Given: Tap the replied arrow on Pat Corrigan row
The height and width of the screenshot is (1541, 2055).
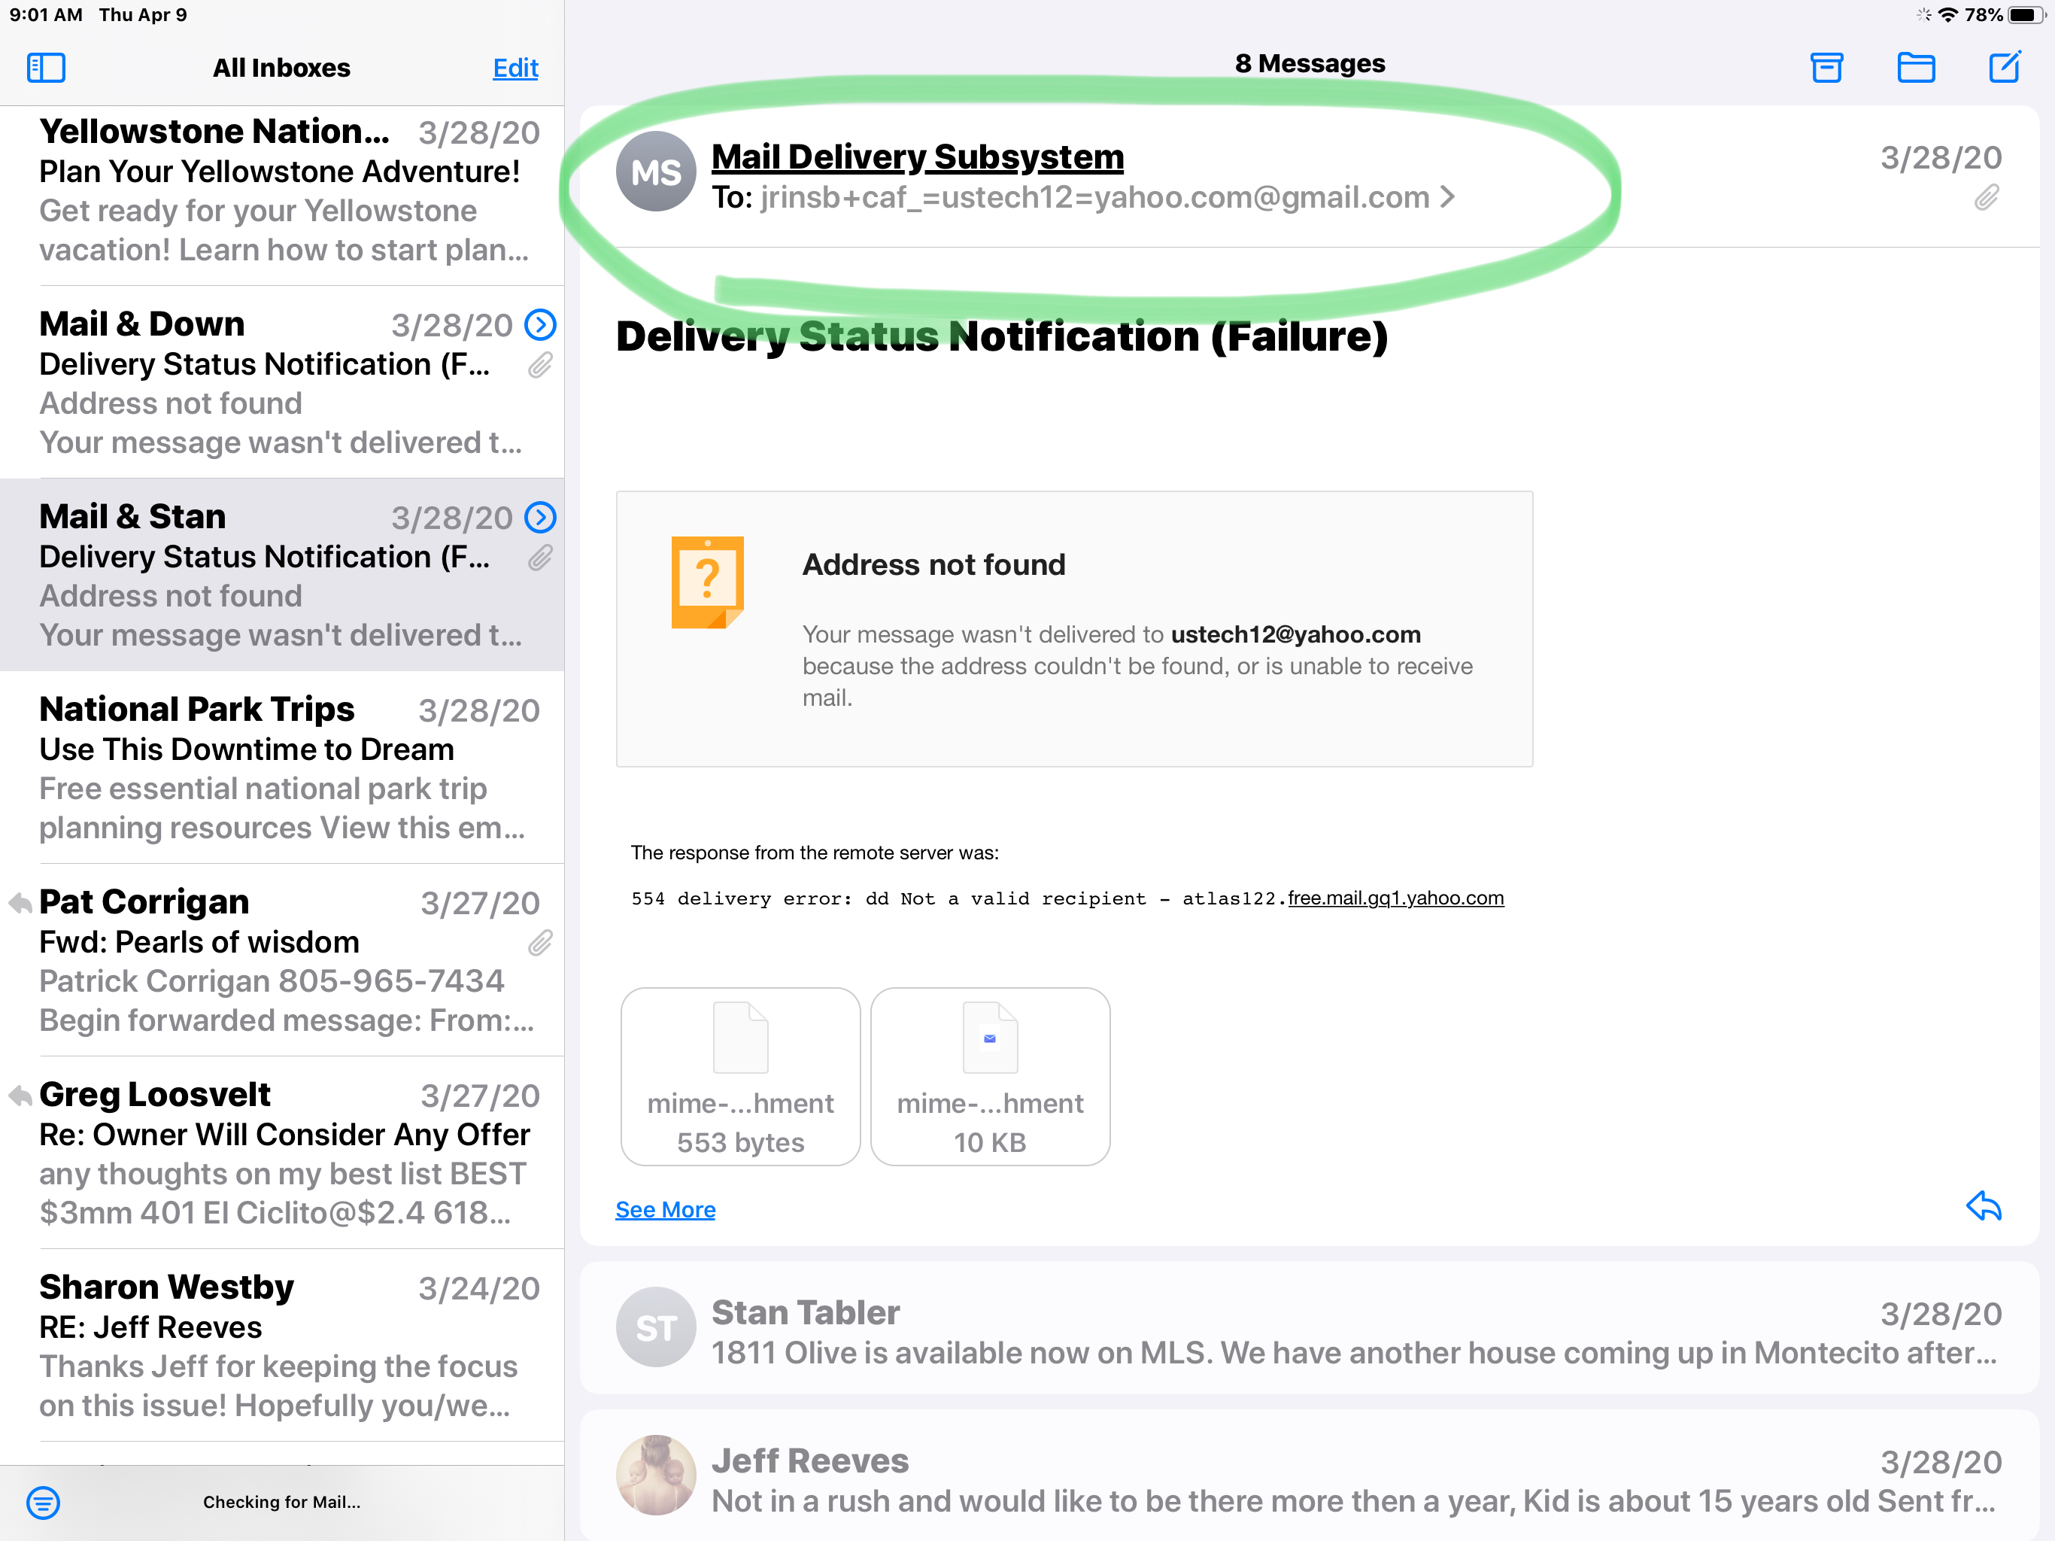Looking at the screenshot, I should pos(20,902).
